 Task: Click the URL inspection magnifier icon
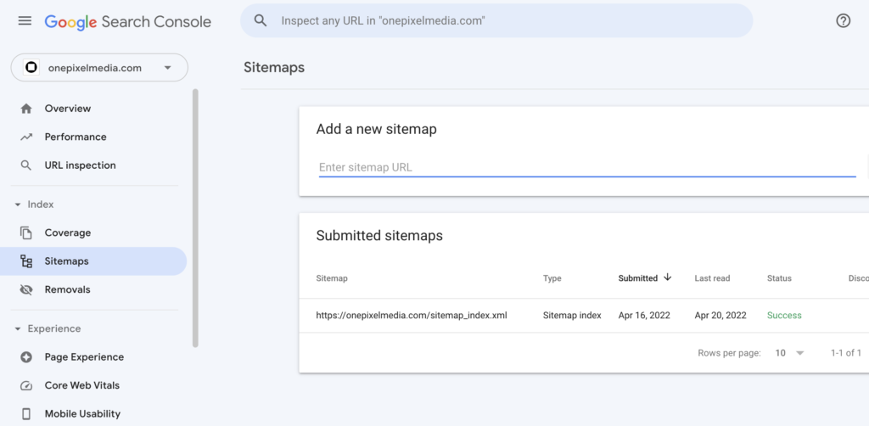[x=26, y=165]
